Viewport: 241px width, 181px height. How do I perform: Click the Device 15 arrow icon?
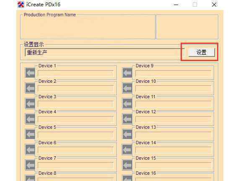pos(127,165)
